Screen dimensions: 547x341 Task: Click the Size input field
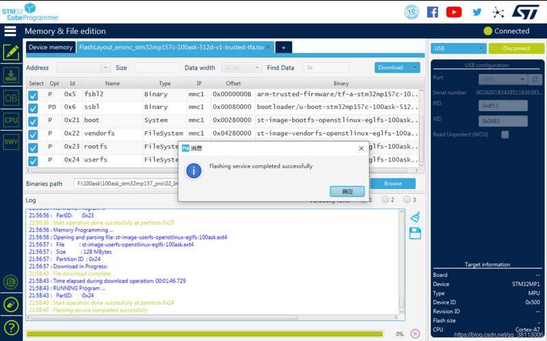click(x=157, y=68)
